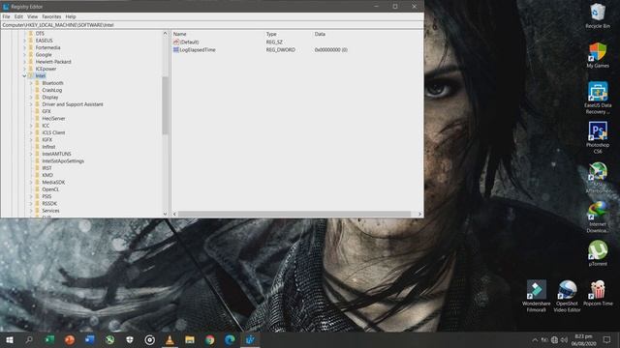The height and width of the screenshot is (348, 620).
Task: Select the IntelSstApoSettings key
Action: (x=63, y=161)
